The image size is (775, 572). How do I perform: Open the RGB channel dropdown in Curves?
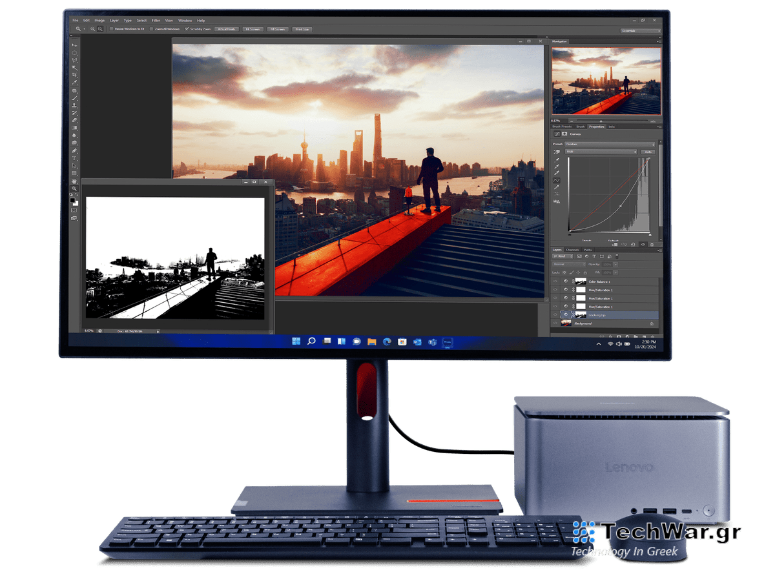601,151
